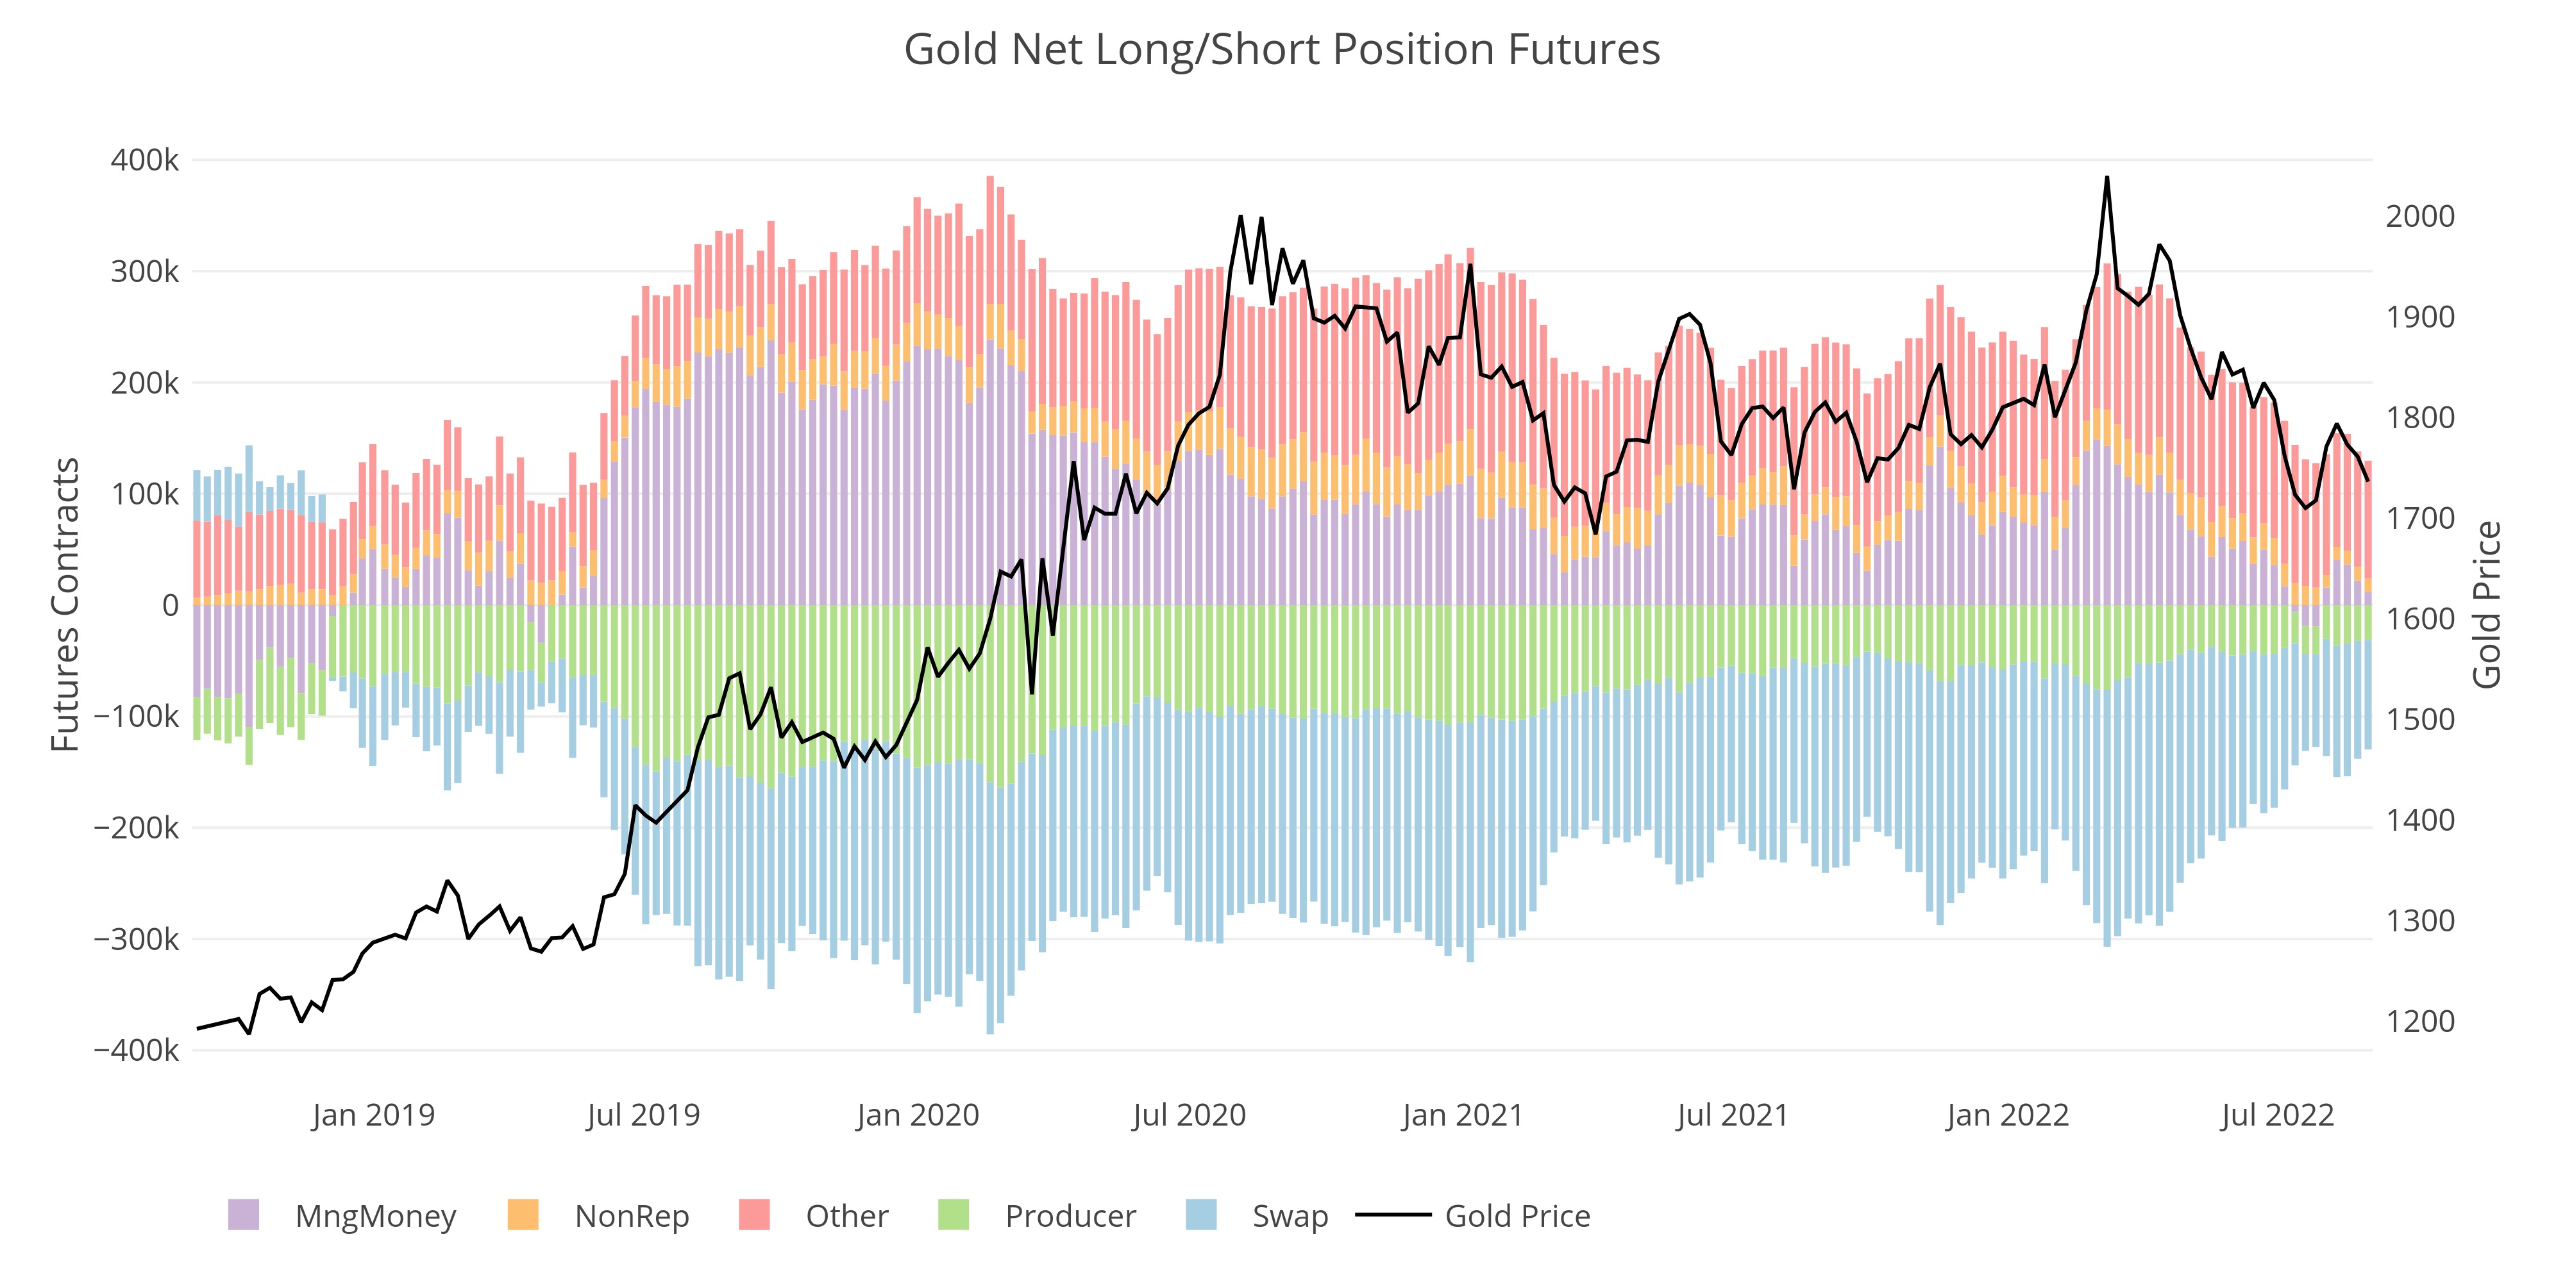Hide the NonRep series via its legend label
This screenshot has width=2565, height=1282.
coord(631,1217)
